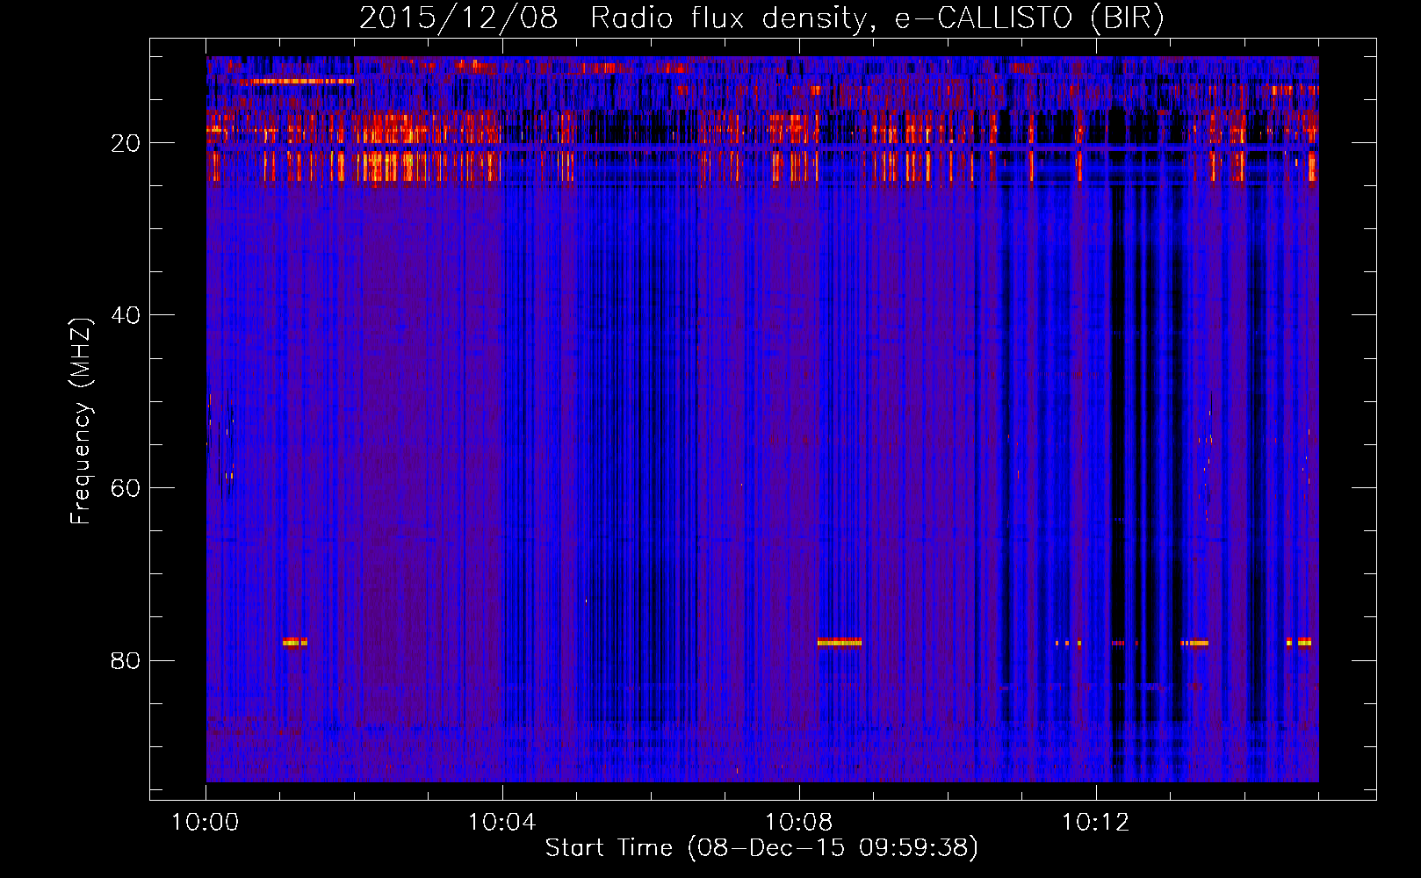Click the 60 frequency tick label
This screenshot has height=878, width=1421.
point(126,488)
